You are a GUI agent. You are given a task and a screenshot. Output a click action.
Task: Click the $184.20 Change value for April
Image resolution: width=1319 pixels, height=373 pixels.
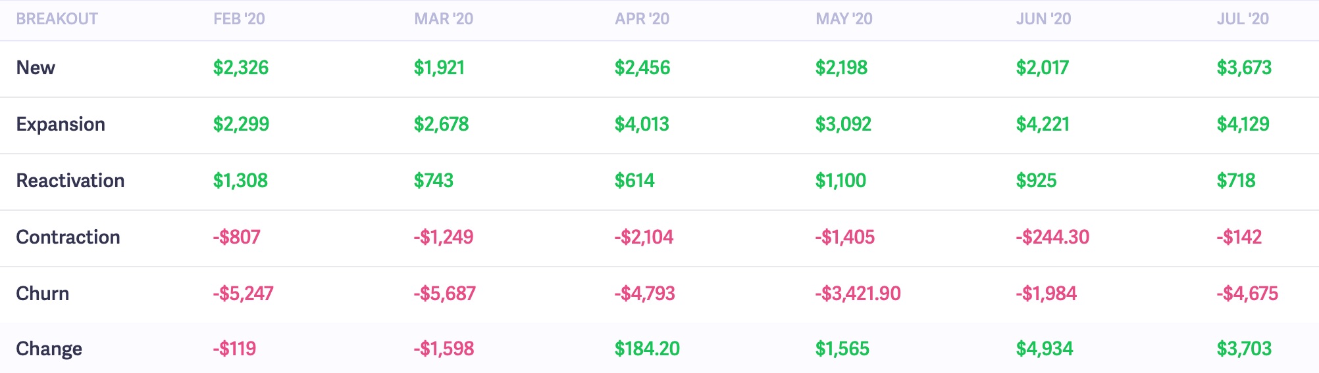647,349
